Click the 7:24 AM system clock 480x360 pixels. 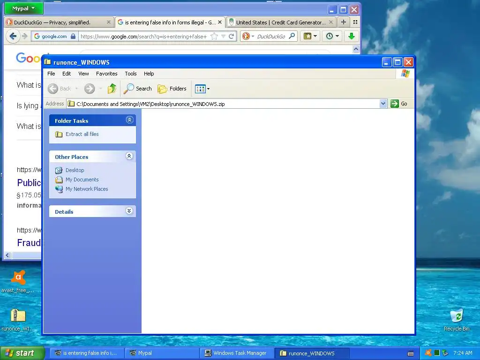(x=463, y=353)
